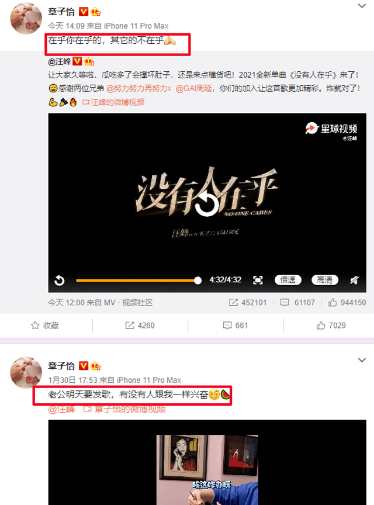Open 倍速 playback speed options
Screen dimensions: 374x505
[x=288, y=279]
